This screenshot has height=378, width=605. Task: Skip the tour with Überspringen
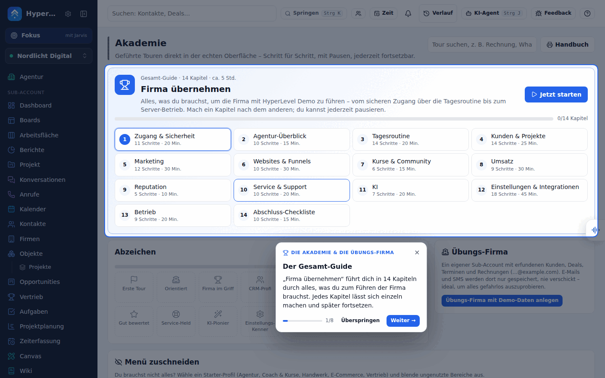point(360,320)
